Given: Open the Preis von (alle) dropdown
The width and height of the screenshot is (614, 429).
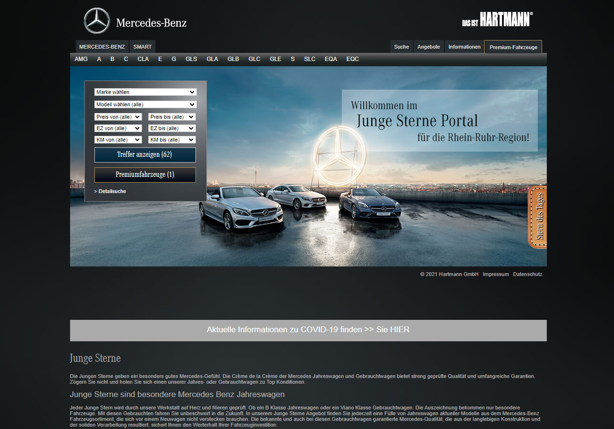Looking at the screenshot, I should [x=118, y=117].
